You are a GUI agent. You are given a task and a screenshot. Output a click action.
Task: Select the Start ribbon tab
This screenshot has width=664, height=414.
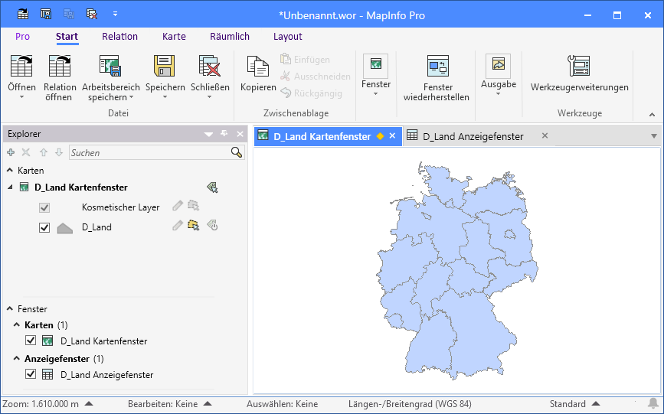coord(67,37)
